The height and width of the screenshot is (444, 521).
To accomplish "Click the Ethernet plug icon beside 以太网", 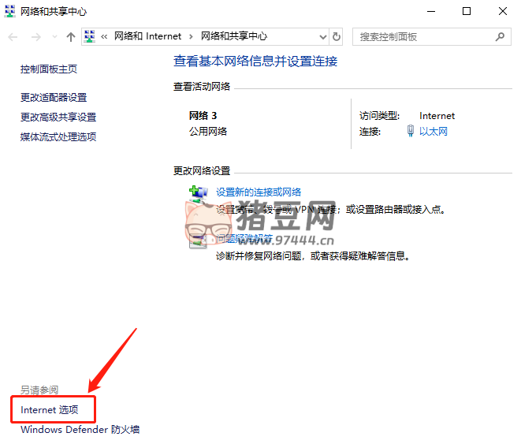I will (411, 132).
